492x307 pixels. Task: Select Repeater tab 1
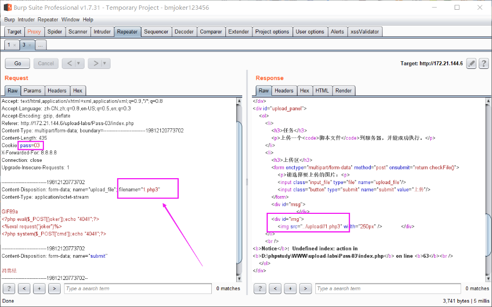pos(9,45)
